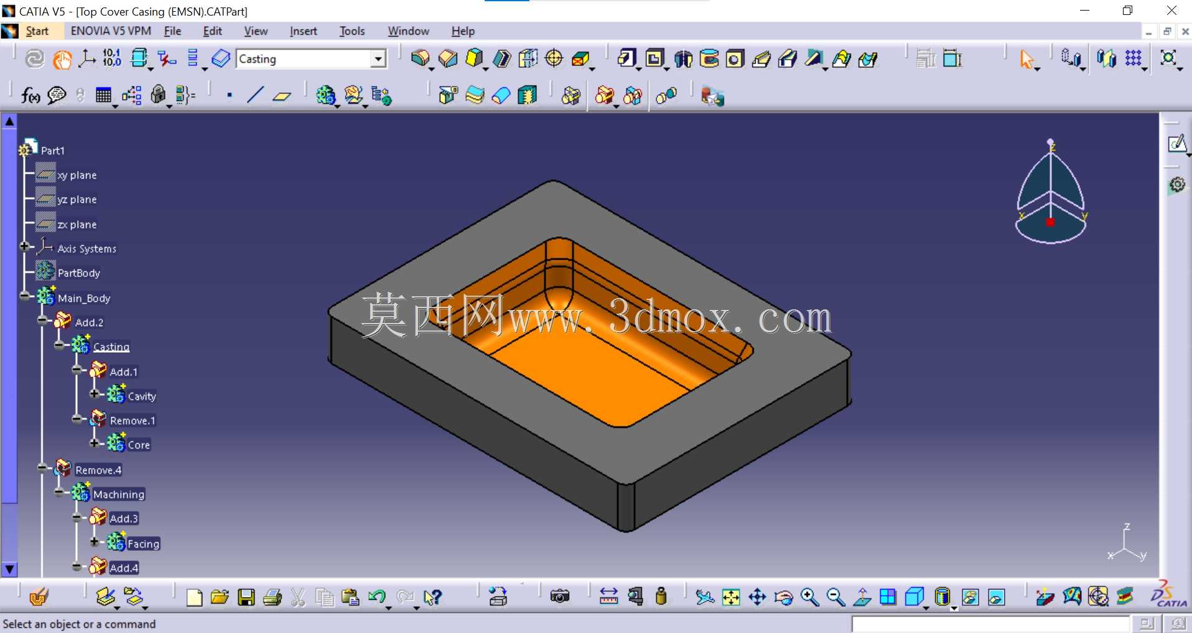Toggle Manual Update mode hand icon
Image resolution: width=1192 pixels, height=633 pixels.
[62, 59]
